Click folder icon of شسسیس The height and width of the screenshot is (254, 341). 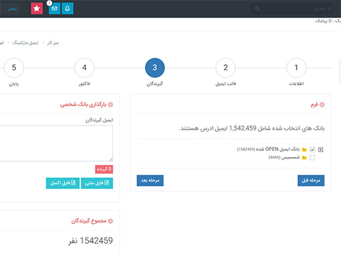click(304, 158)
